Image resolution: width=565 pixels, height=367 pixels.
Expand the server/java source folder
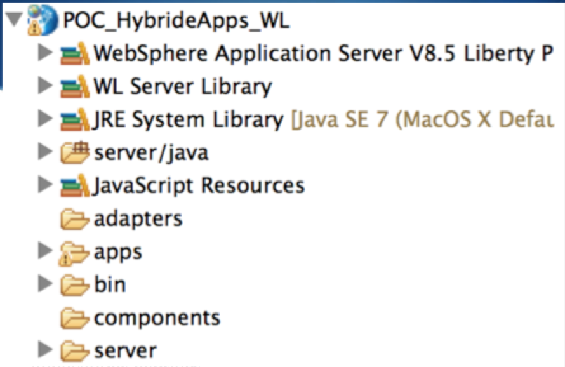[x=44, y=152]
